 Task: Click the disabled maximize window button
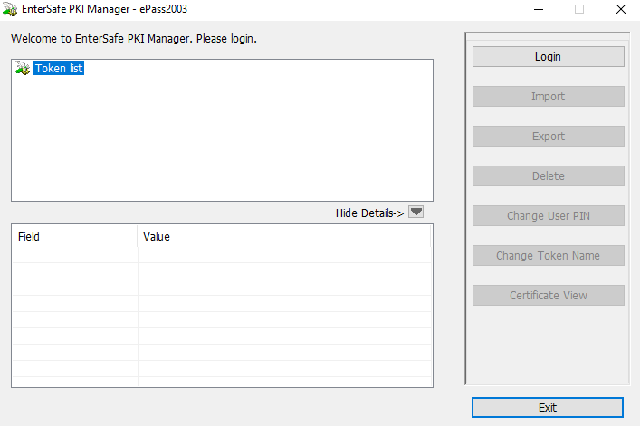[579, 9]
